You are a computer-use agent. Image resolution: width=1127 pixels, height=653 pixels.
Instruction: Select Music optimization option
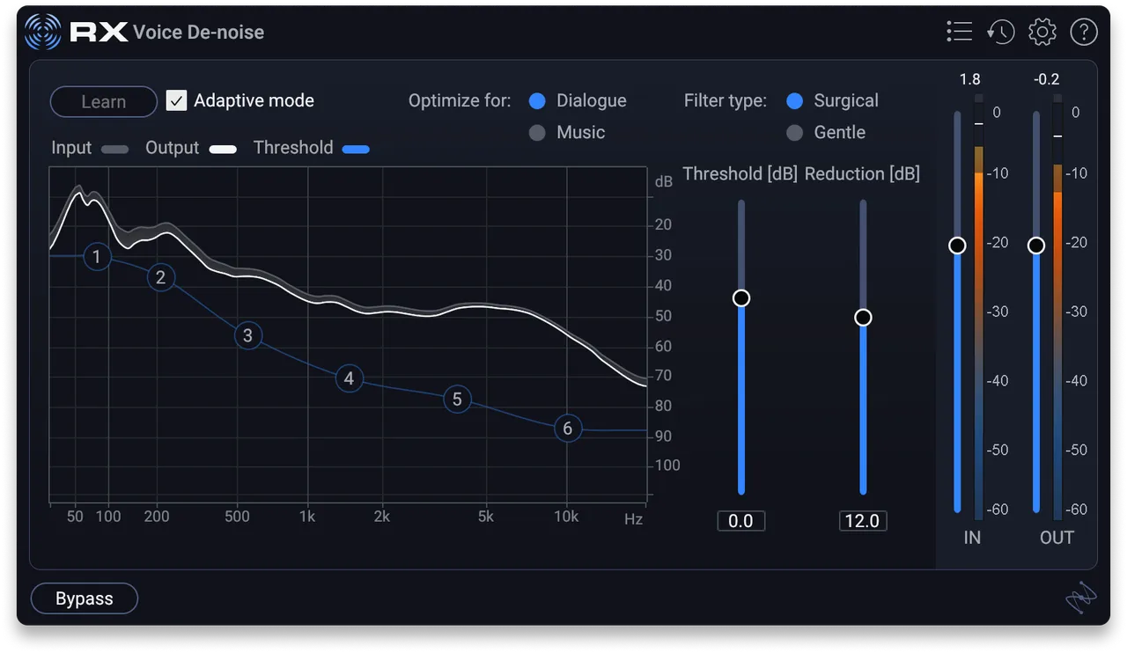coord(537,133)
